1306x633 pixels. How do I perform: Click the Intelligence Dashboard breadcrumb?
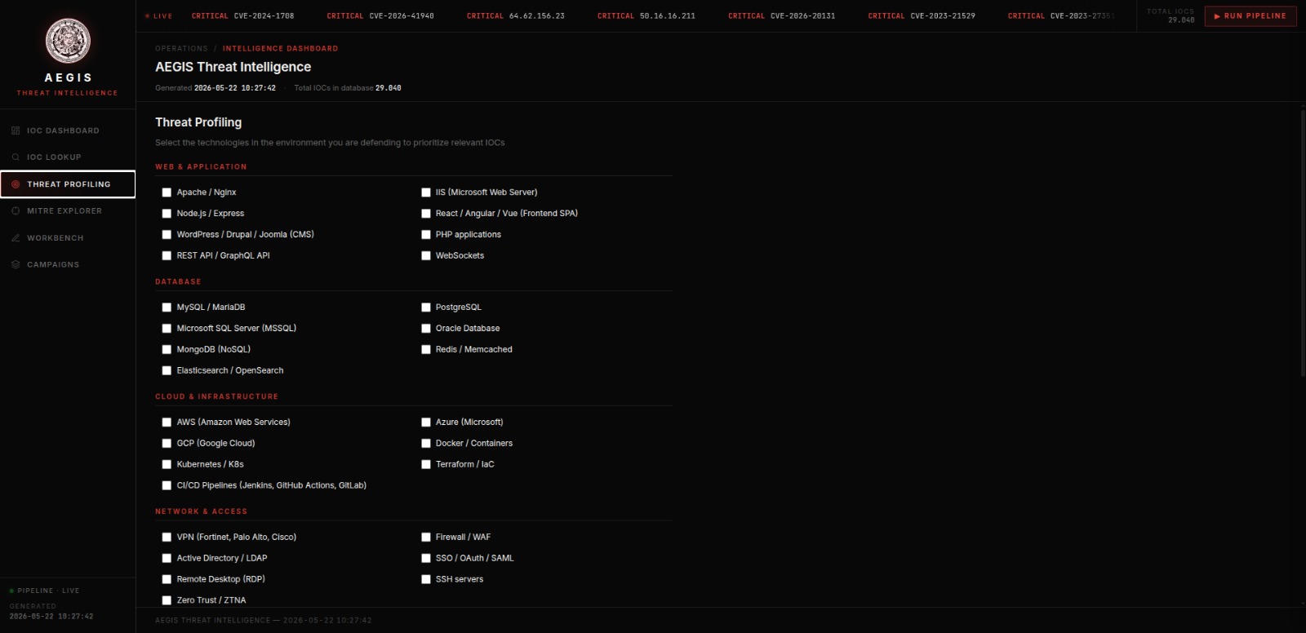280,49
